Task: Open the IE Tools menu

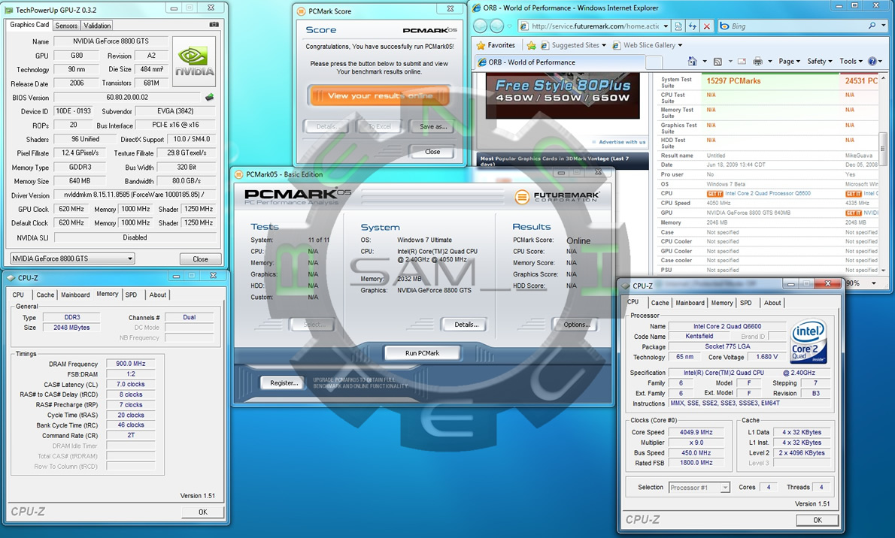Action: pos(851,61)
